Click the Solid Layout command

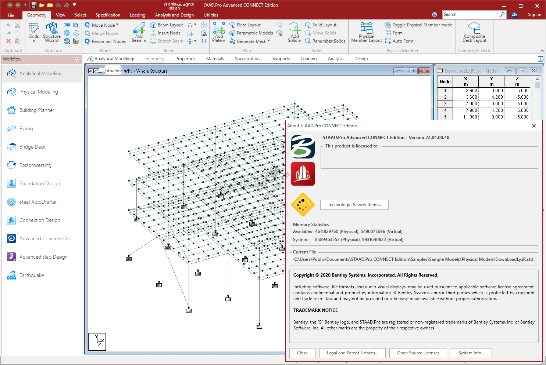pos(321,25)
